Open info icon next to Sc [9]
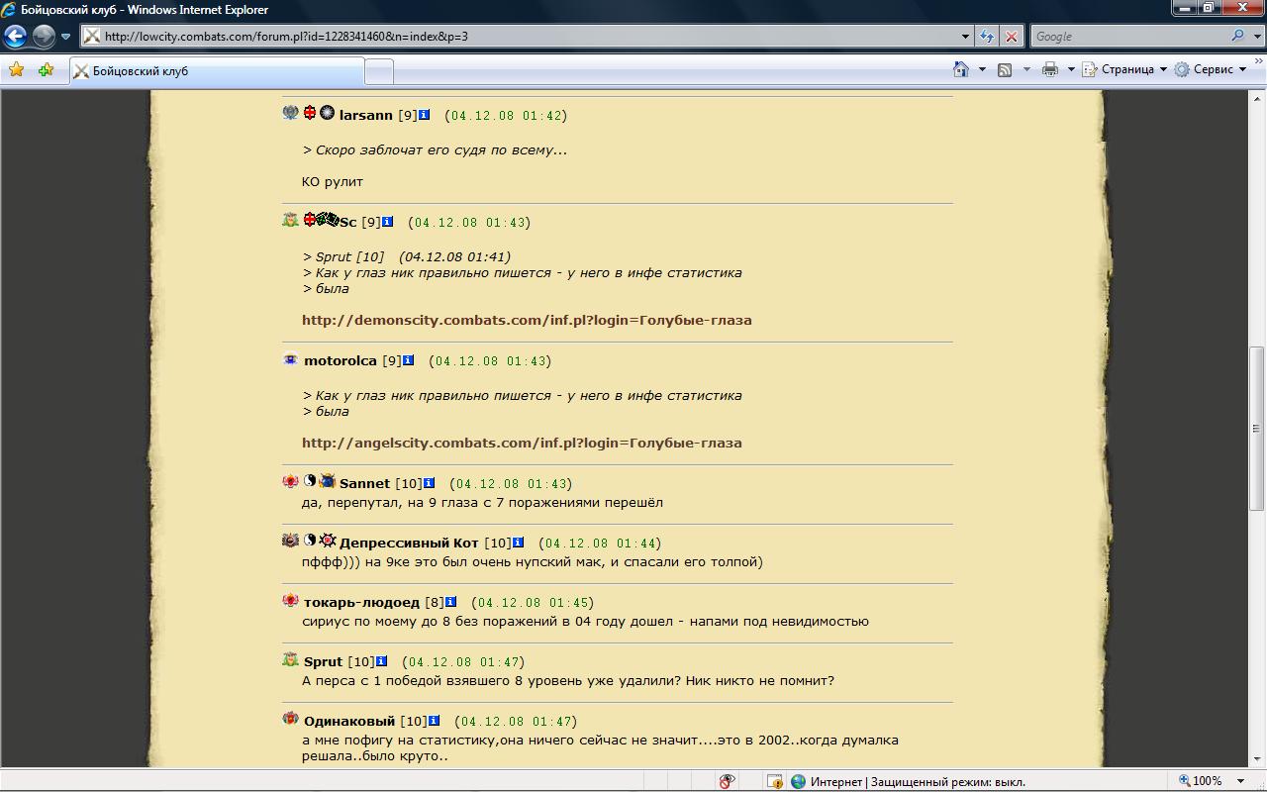Viewport: 1267px width, 792px height. pos(388,222)
